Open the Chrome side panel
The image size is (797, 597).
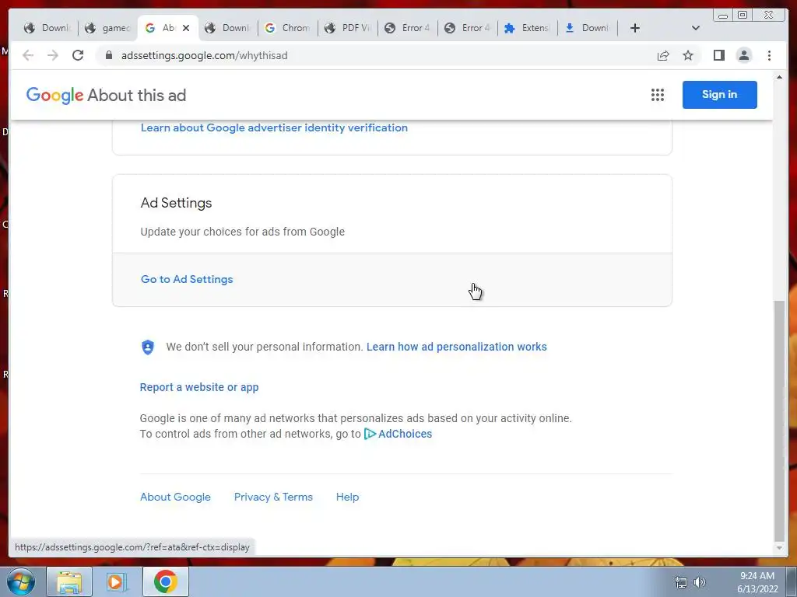point(718,55)
